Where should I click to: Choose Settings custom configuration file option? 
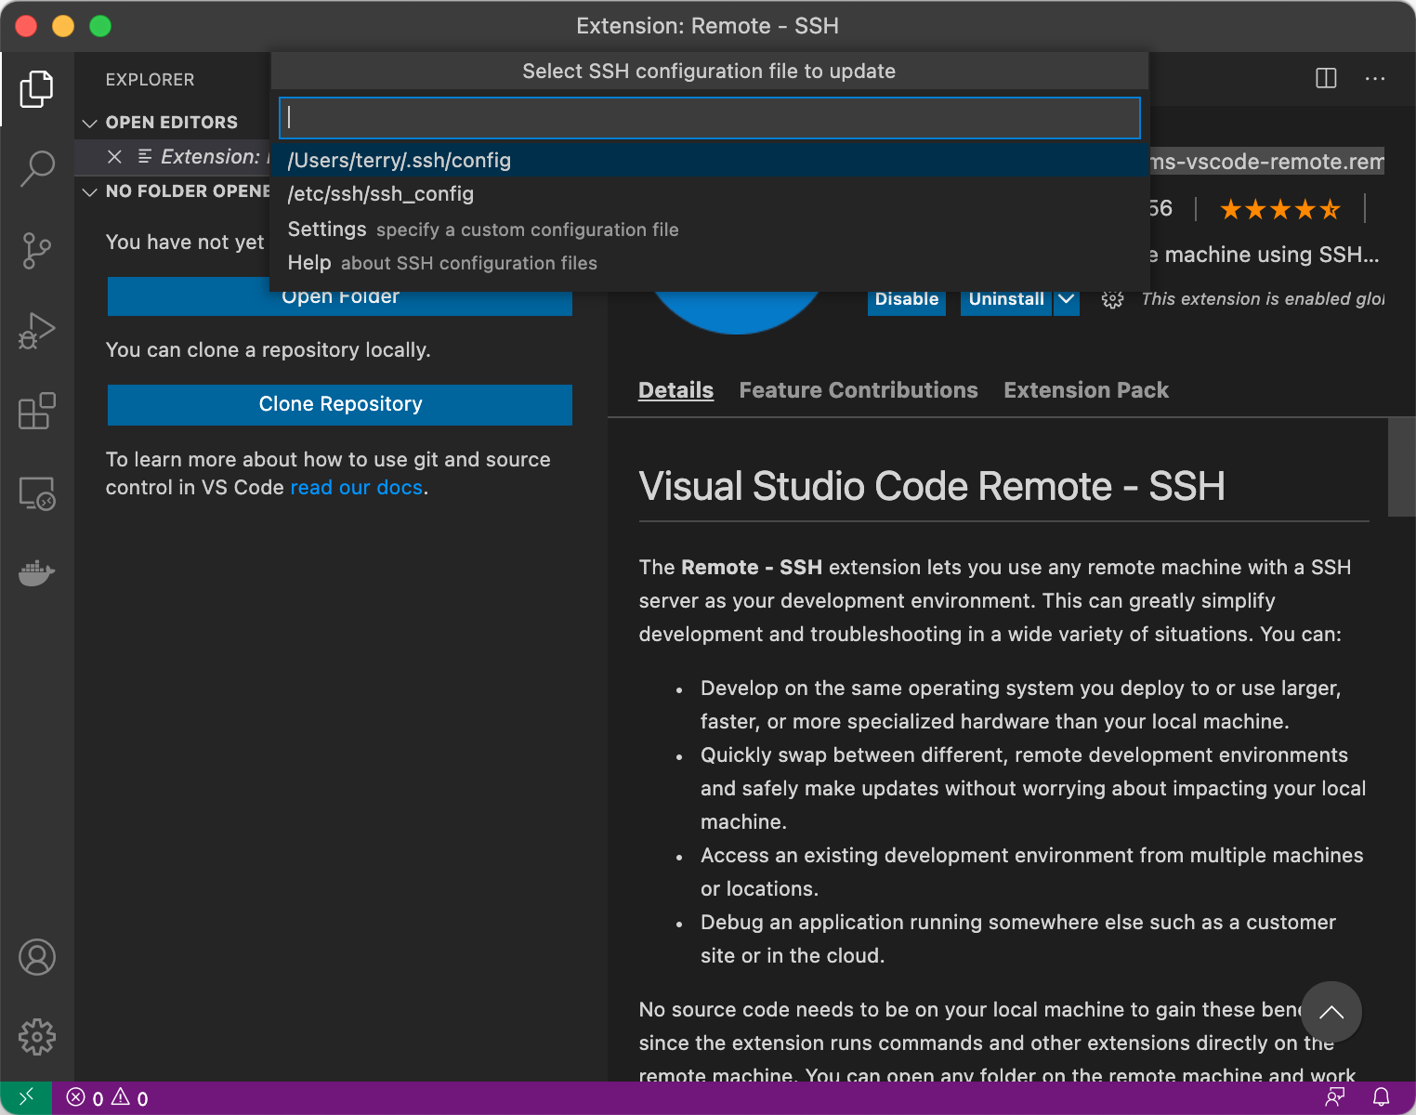709,229
